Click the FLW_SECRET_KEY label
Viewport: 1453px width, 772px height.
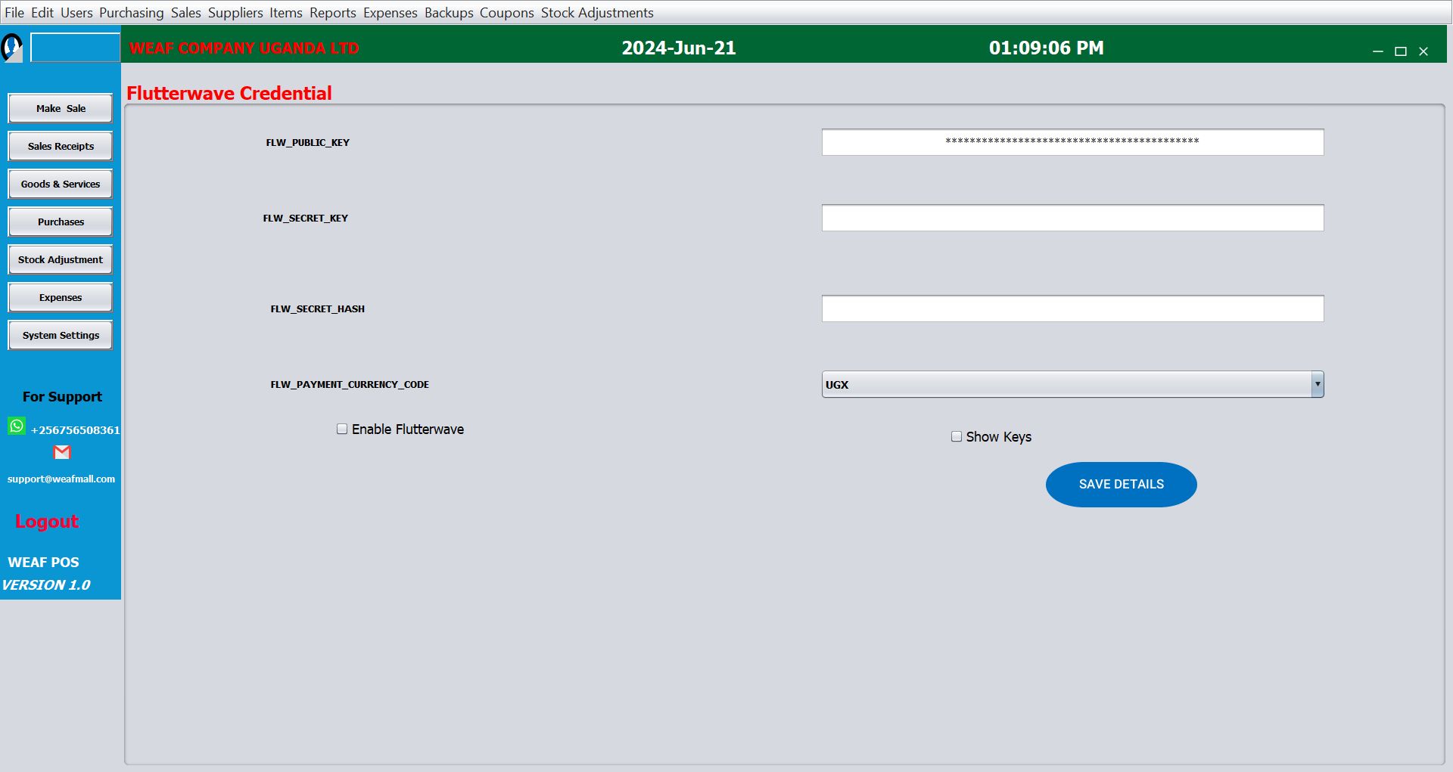tap(305, 218)
